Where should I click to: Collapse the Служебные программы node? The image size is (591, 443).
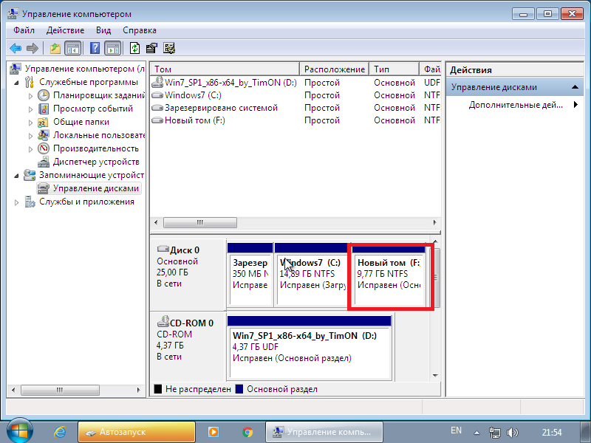click(16, 82)
